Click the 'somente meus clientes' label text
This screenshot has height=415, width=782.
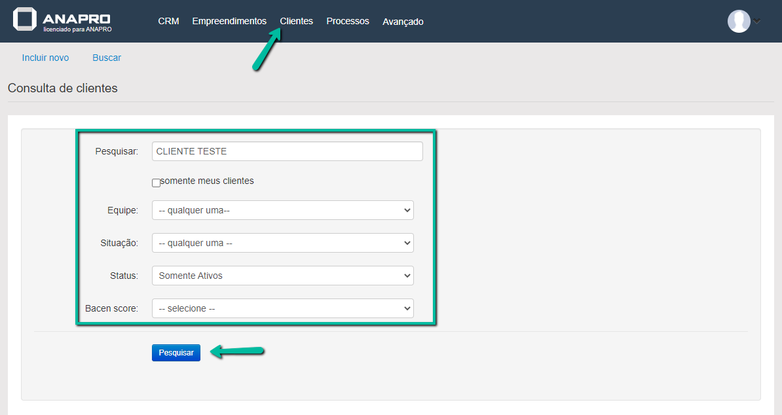coord(207,181)
